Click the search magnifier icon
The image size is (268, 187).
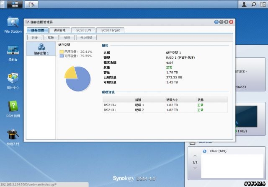point(253,4)
